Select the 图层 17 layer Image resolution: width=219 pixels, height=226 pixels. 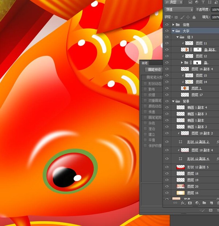pos(195,95)
